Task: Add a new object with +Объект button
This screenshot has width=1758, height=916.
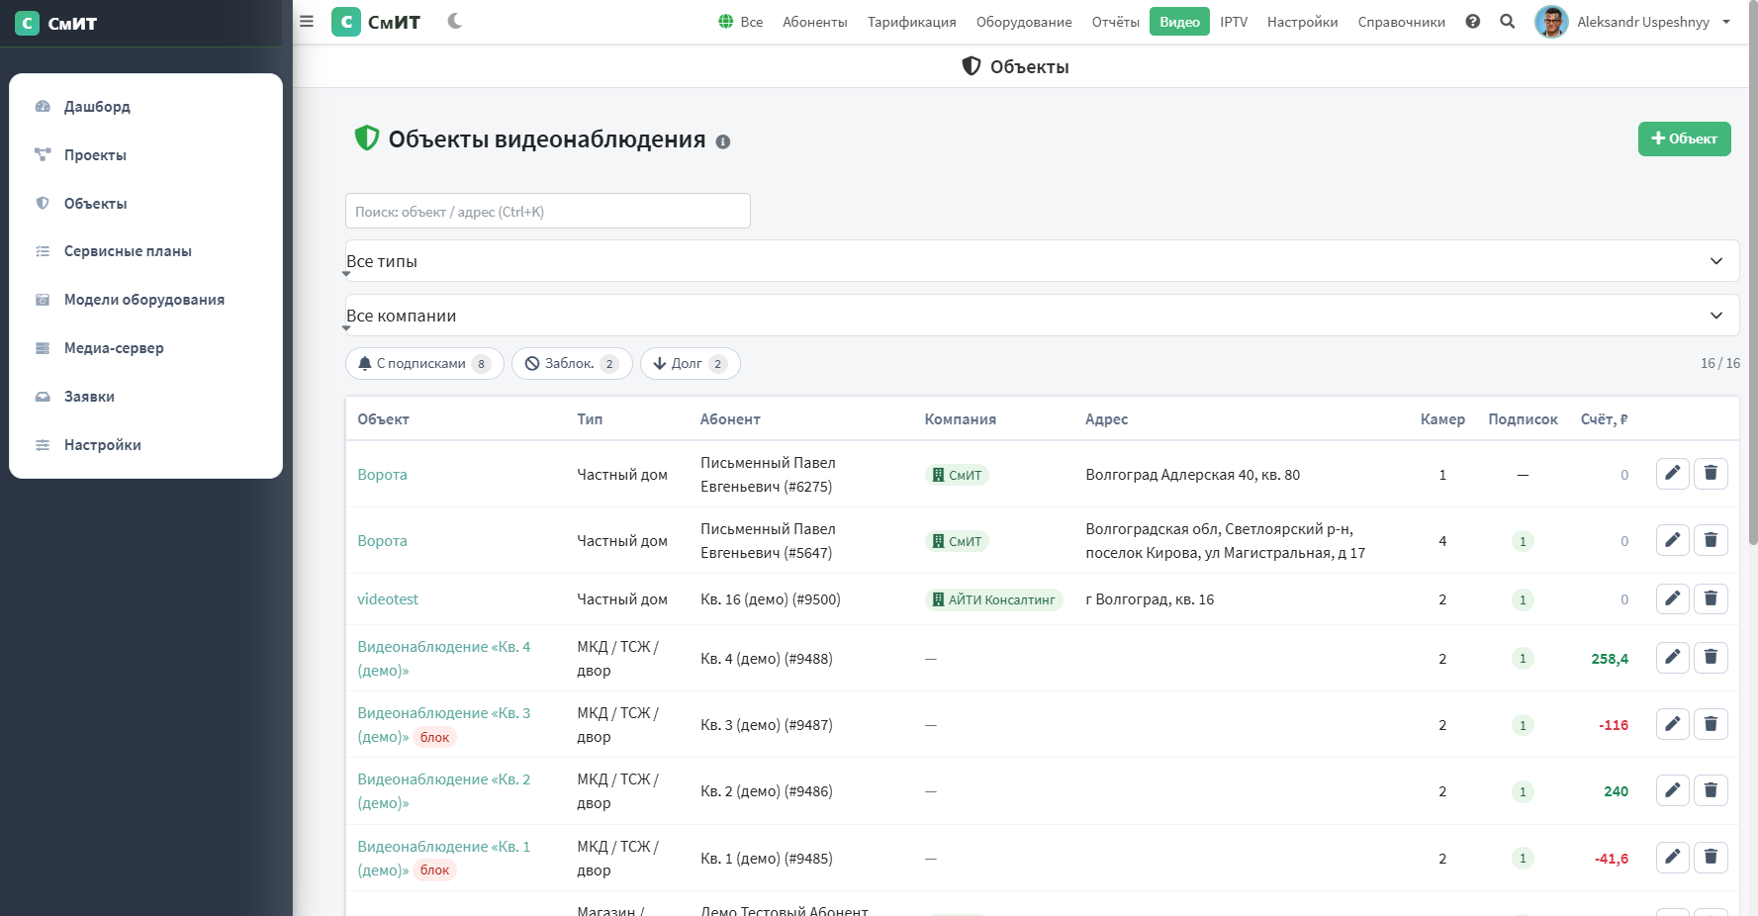Action: [1684, 138]
